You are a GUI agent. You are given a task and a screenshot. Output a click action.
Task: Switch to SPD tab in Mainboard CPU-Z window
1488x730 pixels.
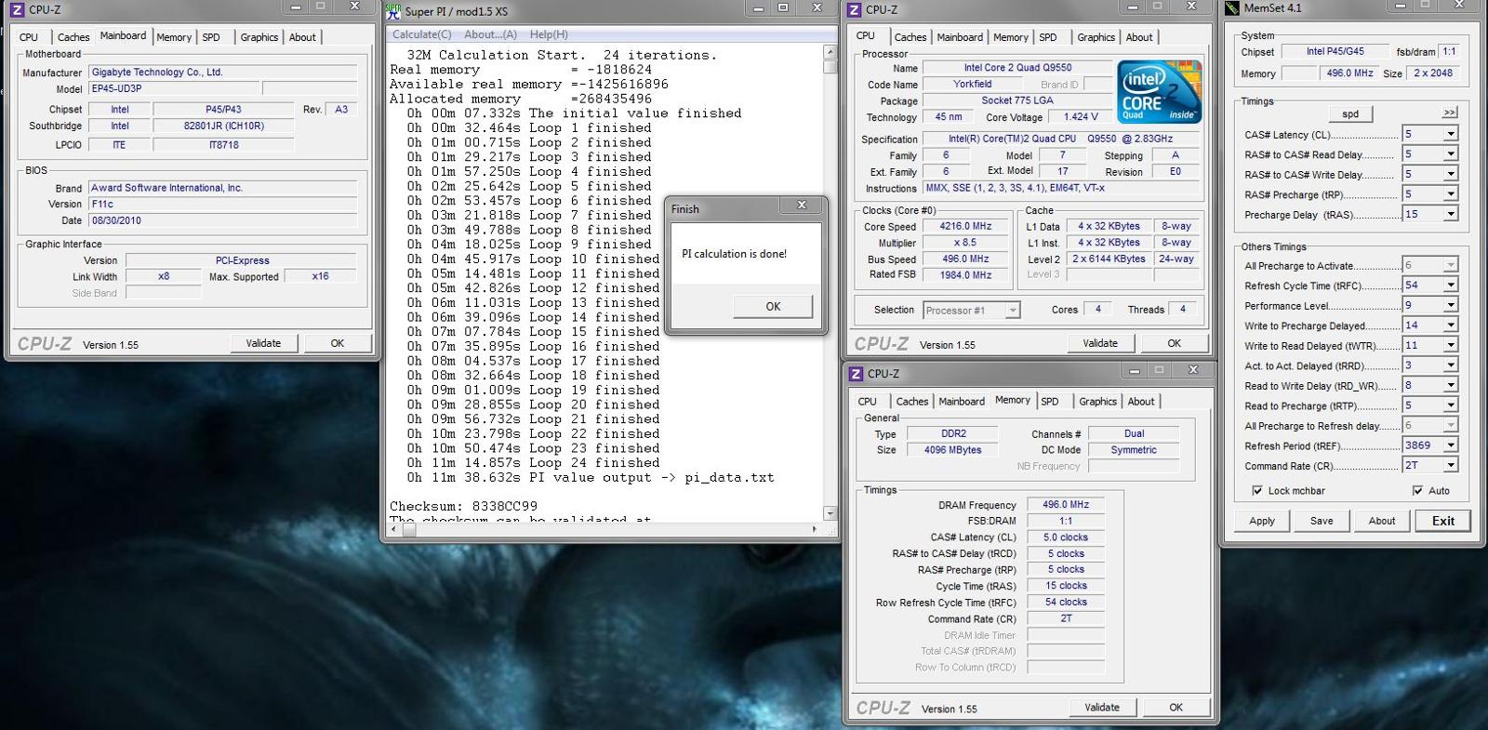211,37
